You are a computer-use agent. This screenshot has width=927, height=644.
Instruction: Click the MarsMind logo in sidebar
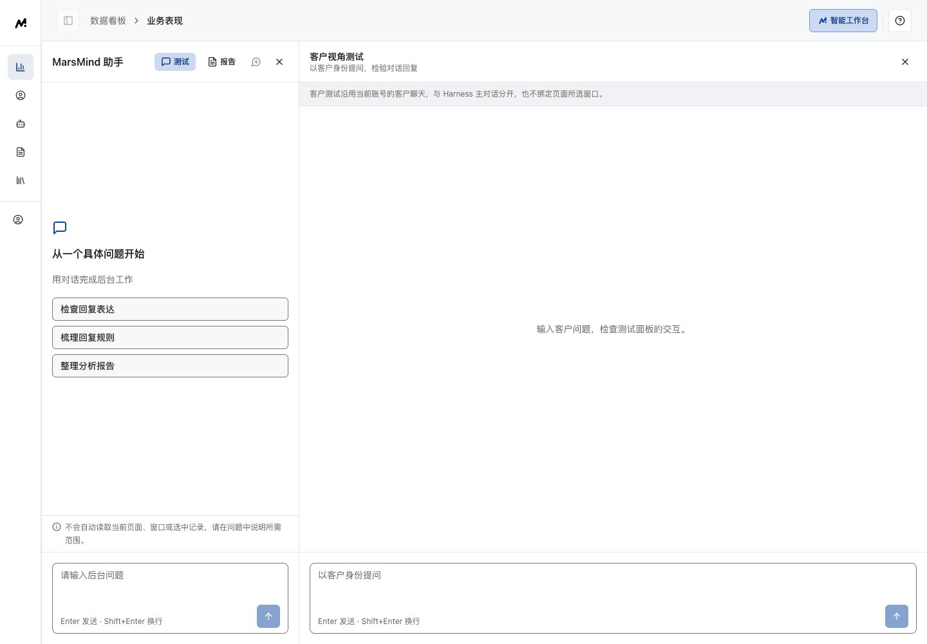coord(21,23)
